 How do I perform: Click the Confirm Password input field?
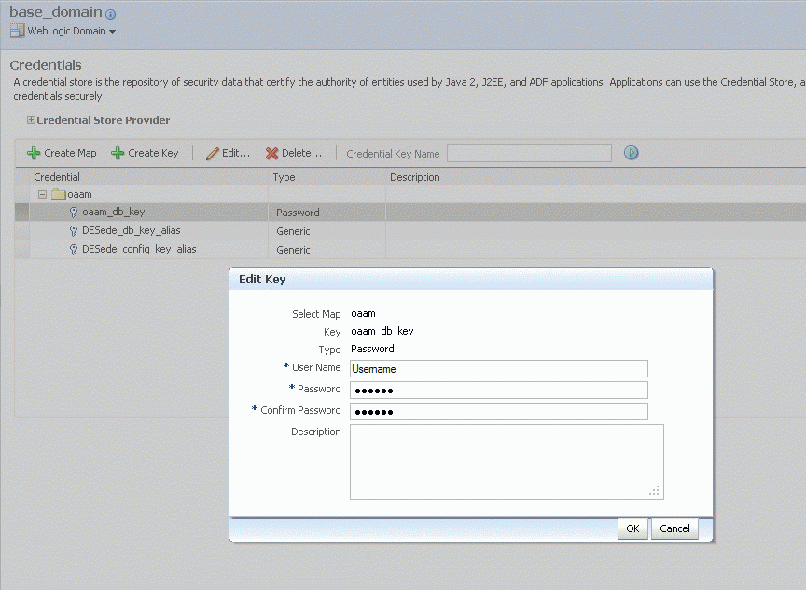pos(498,411)
